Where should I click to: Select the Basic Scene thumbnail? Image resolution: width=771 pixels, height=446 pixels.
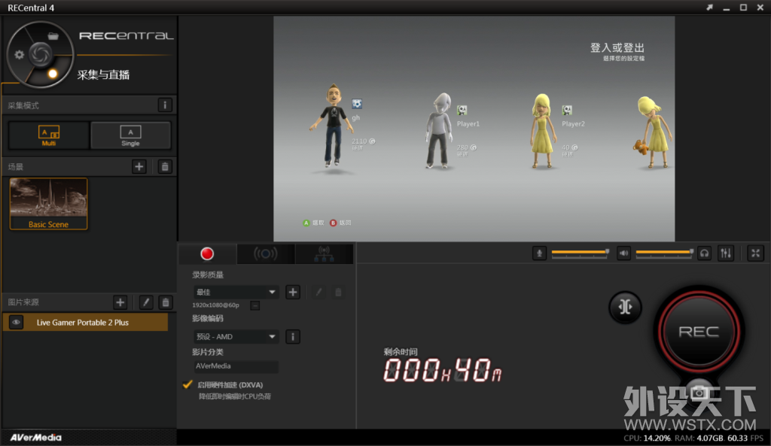coord(48,203)
